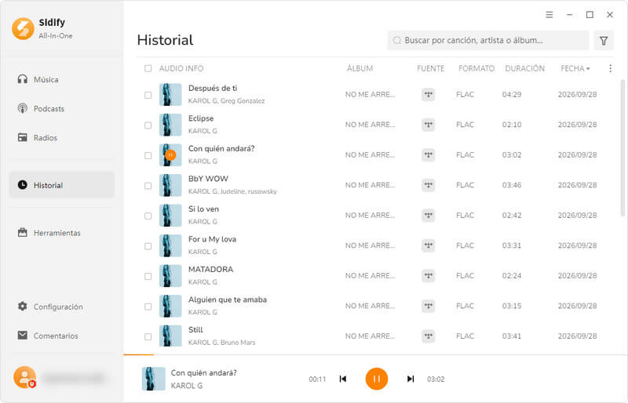The image size is (628, 403).
Task: Click the source icon for BbY WOW
Action: pos(428,185)
